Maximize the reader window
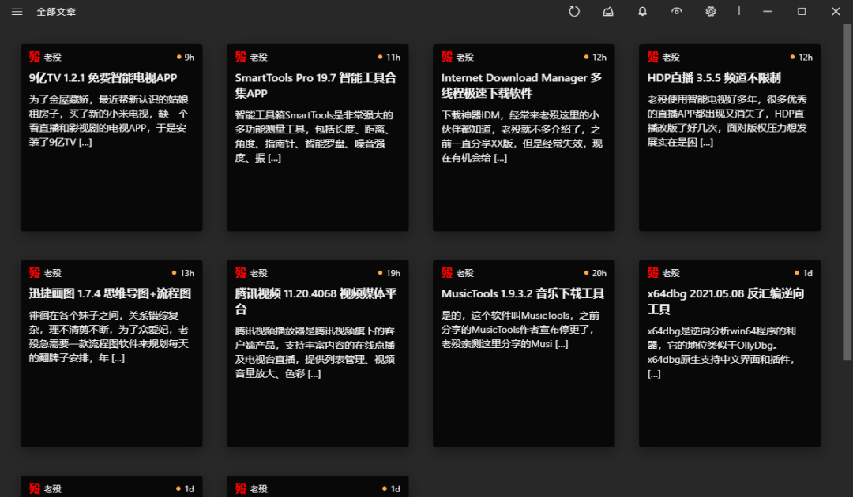The width and height of the screenshot is (853, 497). click(x=802, y=11)
